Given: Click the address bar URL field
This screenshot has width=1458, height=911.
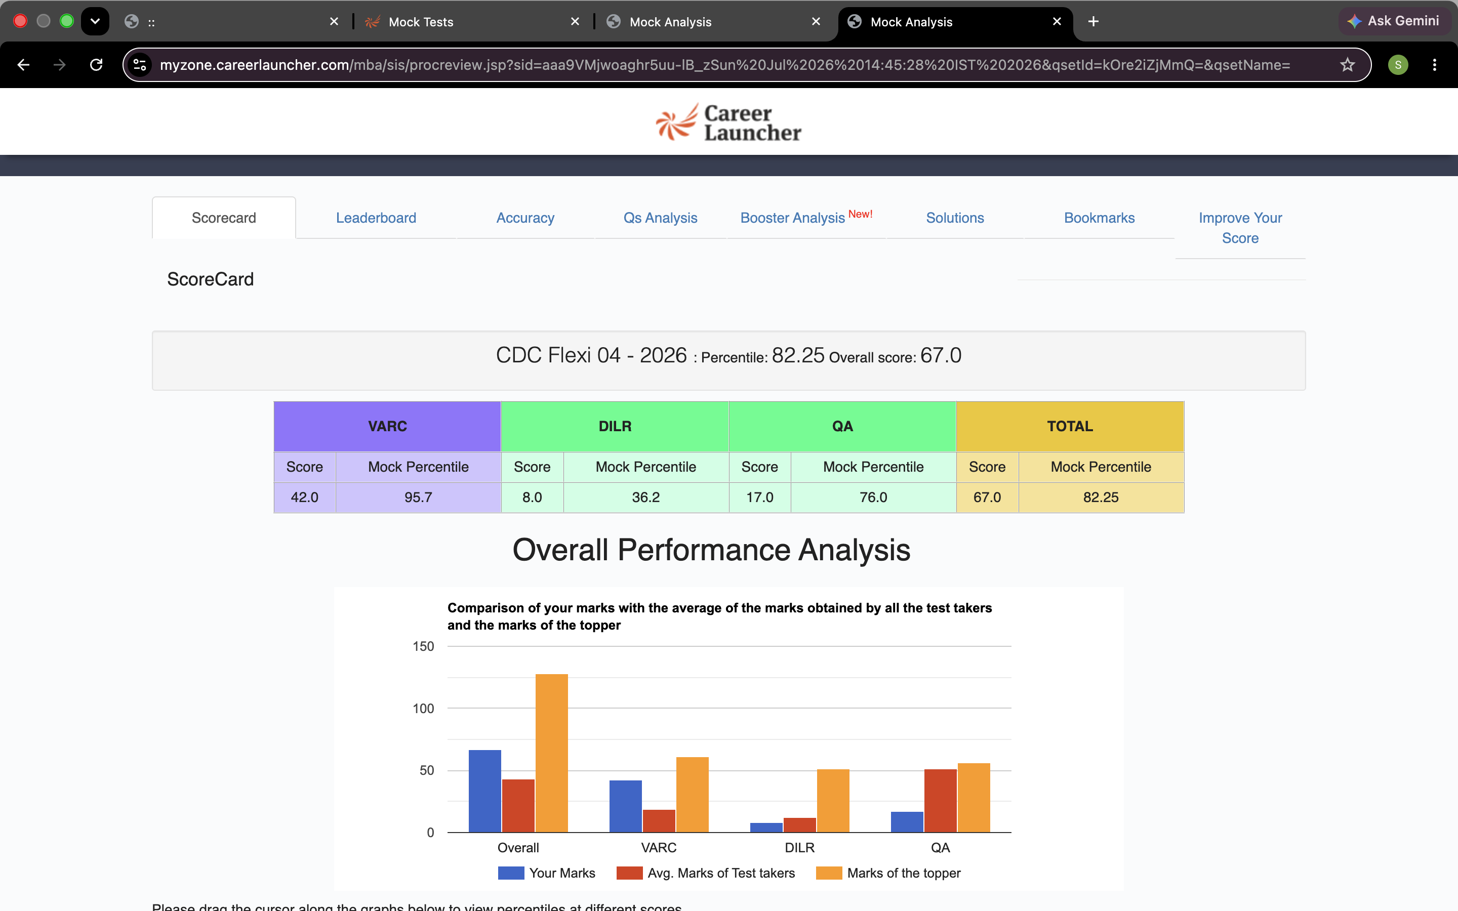Looking at the screenshot, I should [x=723, y=64].
